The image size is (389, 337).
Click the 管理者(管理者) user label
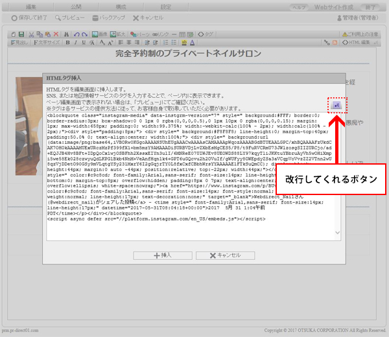[358, 18]
